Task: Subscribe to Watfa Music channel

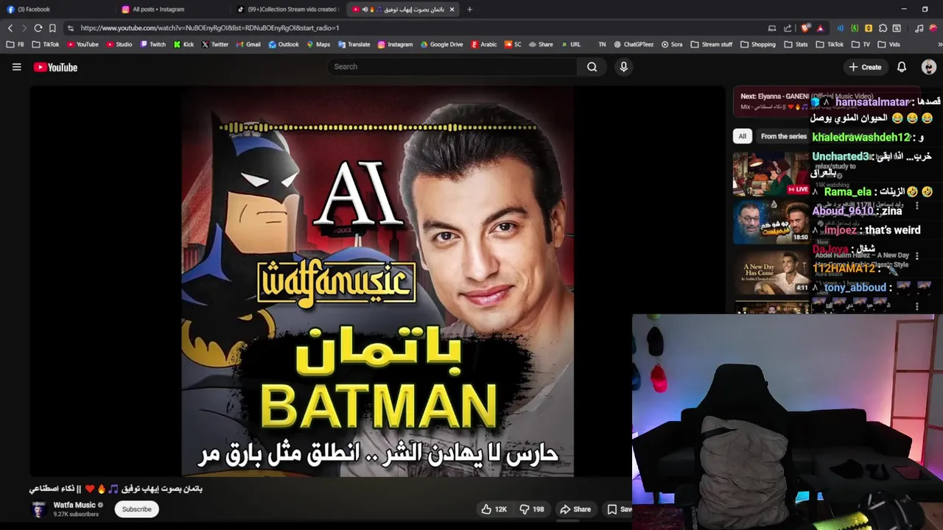Action: tap(136, 509)
